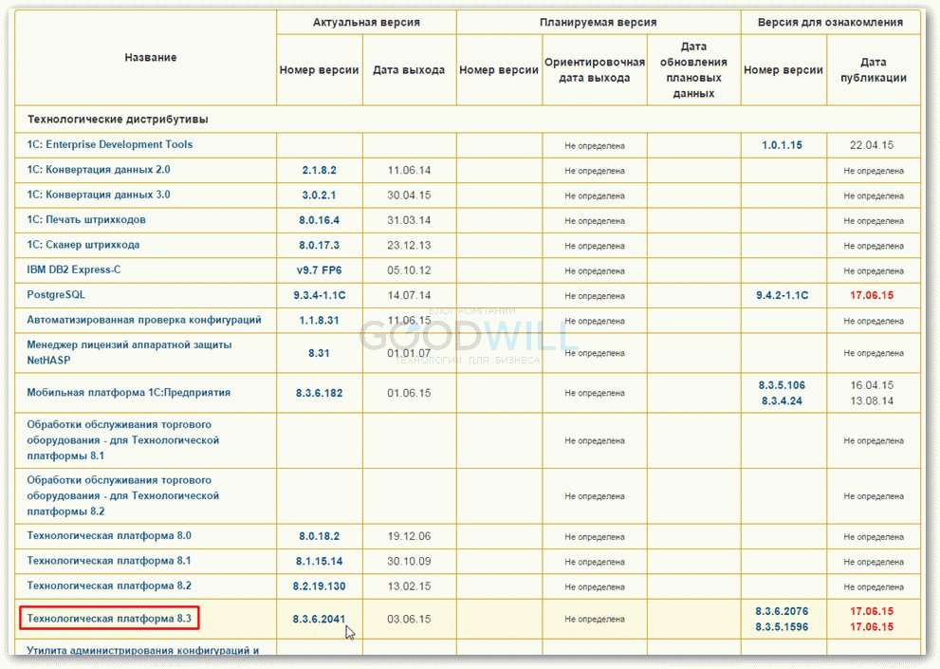This screenshot has width=940, height=669.
Task: Open version 8.1.15.14 link
Action: pyautogui.click(x=320, y=562)
